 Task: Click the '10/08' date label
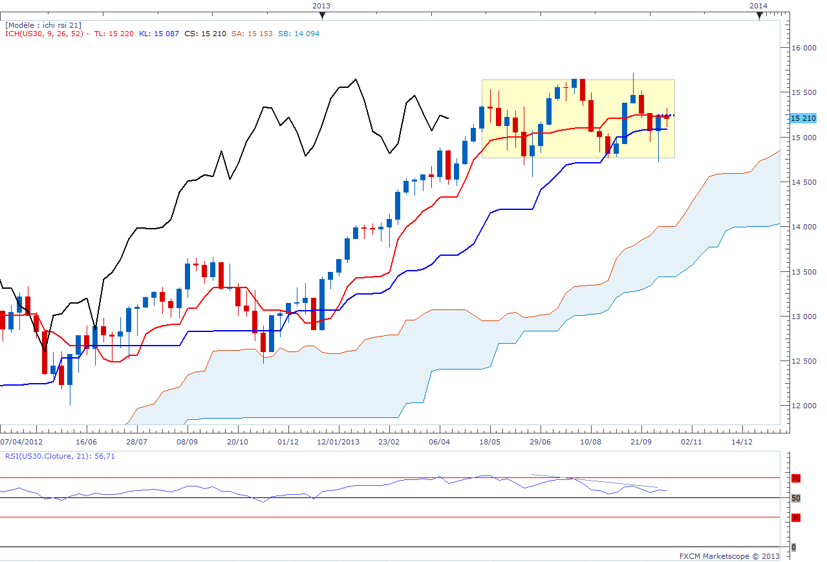[x=590, y=442]
